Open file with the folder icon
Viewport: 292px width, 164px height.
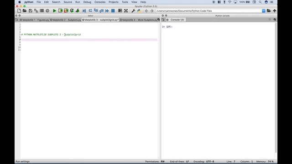[x=25, y=11]
